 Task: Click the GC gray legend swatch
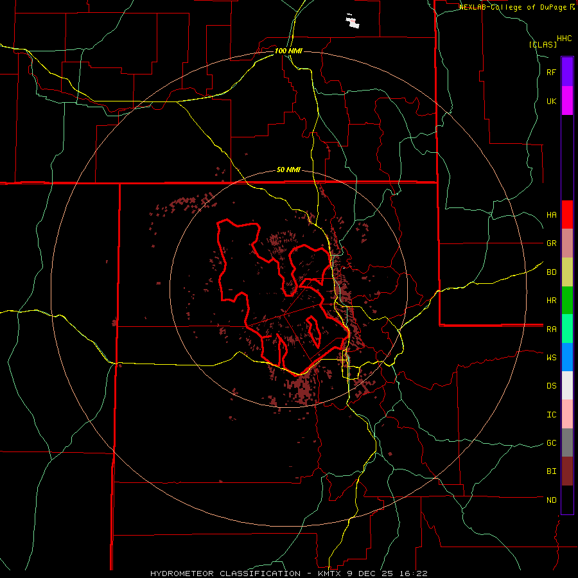point(567,442)
